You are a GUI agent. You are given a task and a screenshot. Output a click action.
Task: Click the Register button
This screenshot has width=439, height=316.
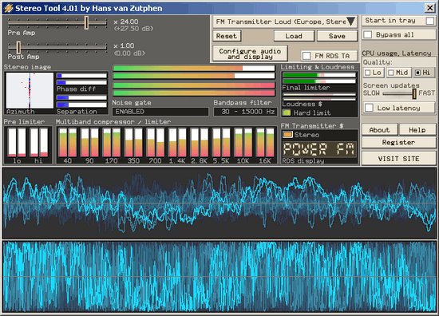398,143
